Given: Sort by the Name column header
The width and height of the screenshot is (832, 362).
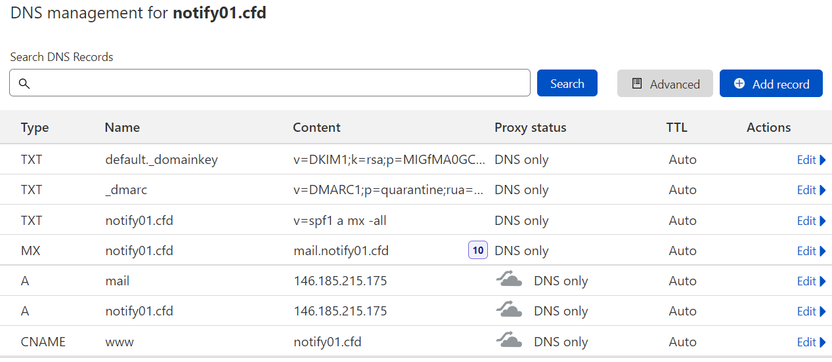Looking at the screenshot, I should pyautogui.click(x=122, y=127).
